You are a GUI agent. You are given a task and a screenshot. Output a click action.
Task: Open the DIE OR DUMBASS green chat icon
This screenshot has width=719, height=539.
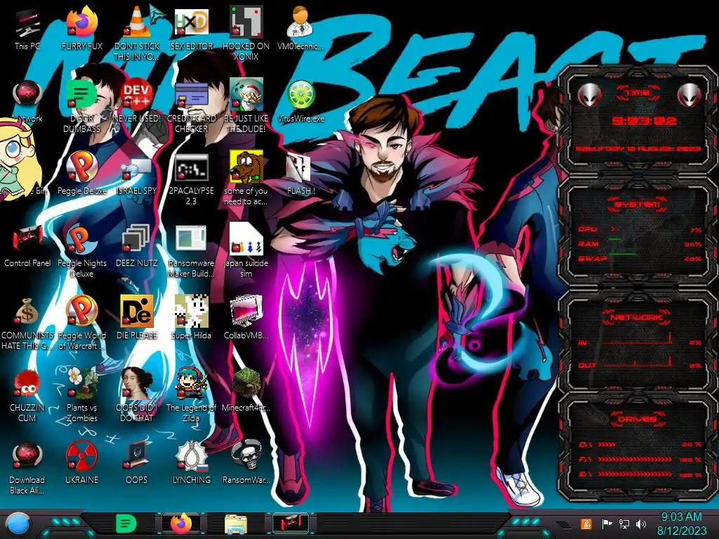81,95
